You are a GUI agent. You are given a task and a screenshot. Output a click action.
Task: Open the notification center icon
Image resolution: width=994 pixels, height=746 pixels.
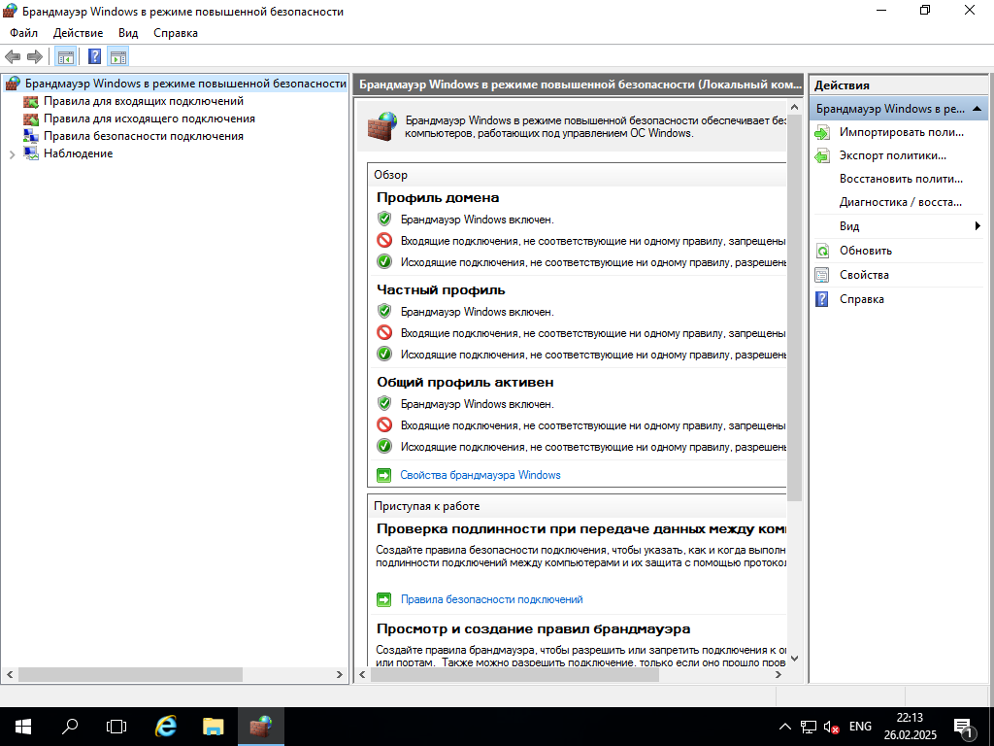[964, 727]
